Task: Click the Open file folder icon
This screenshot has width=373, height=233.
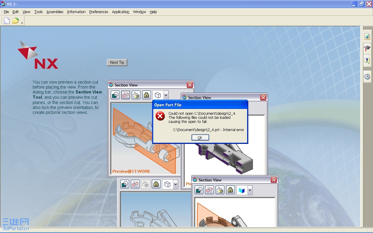Action: (15, 21)
